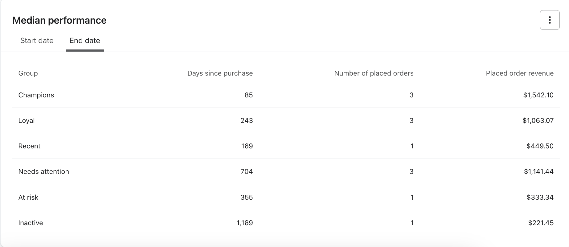569x247 pixels.
Task: Select the End date tab
Action: [x=85, y=41]
